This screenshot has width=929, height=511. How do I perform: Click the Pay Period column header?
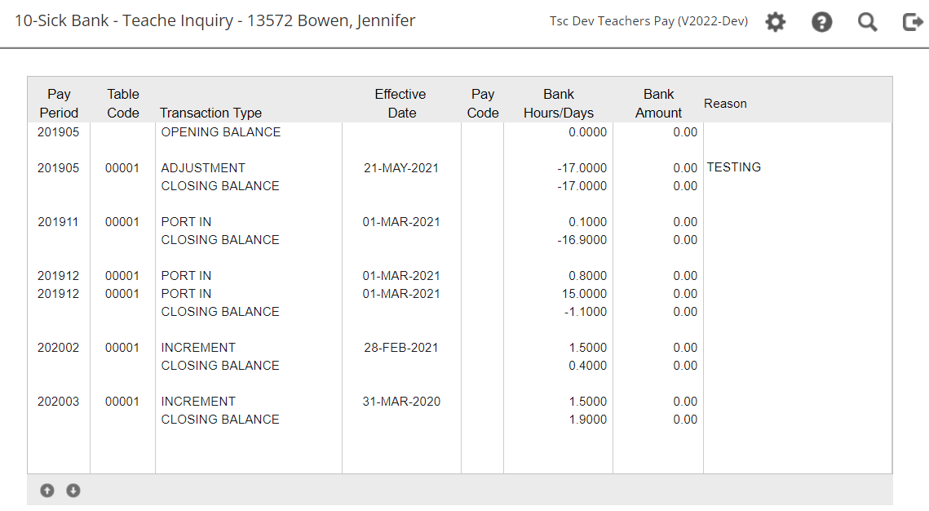point(59,104)
